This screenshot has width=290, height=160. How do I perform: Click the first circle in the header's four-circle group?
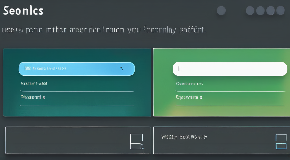pos(250,11)
